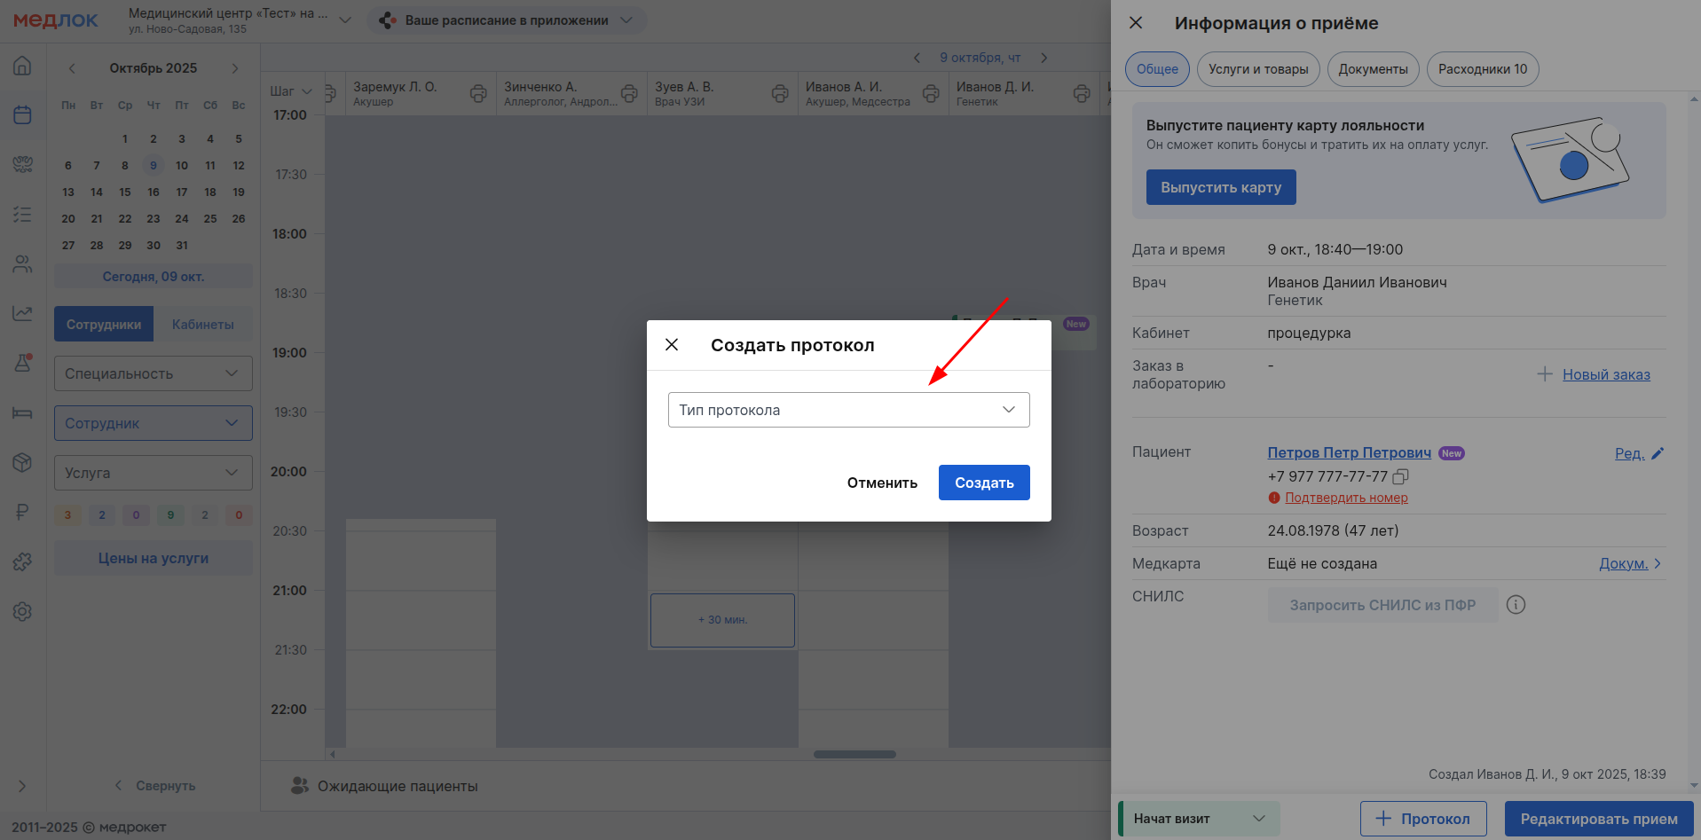This screenshot has width=1701, height=840.
Task: Click the СНИЛС info icon
Action: [1516, 605]
